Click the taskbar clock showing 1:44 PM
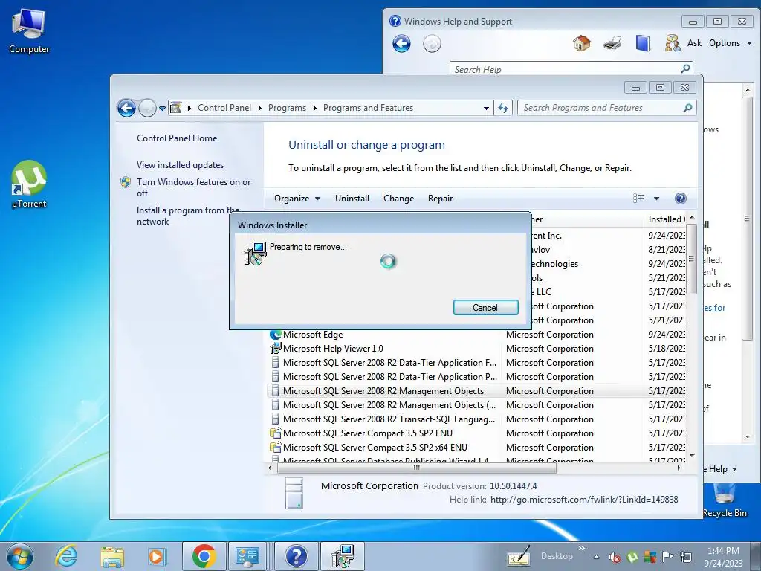761x571 pixels. point(723,556)
